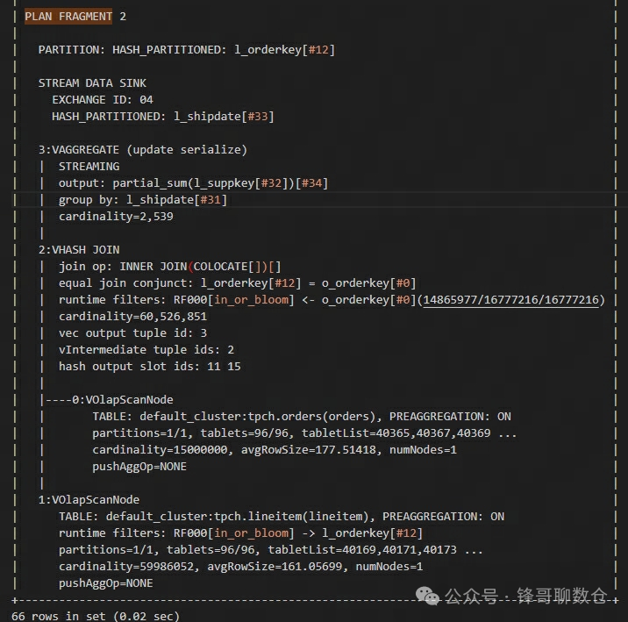Click 'pushAggOp=NONE' under the orders scan node
628x622 pixels.
(139, 467)
